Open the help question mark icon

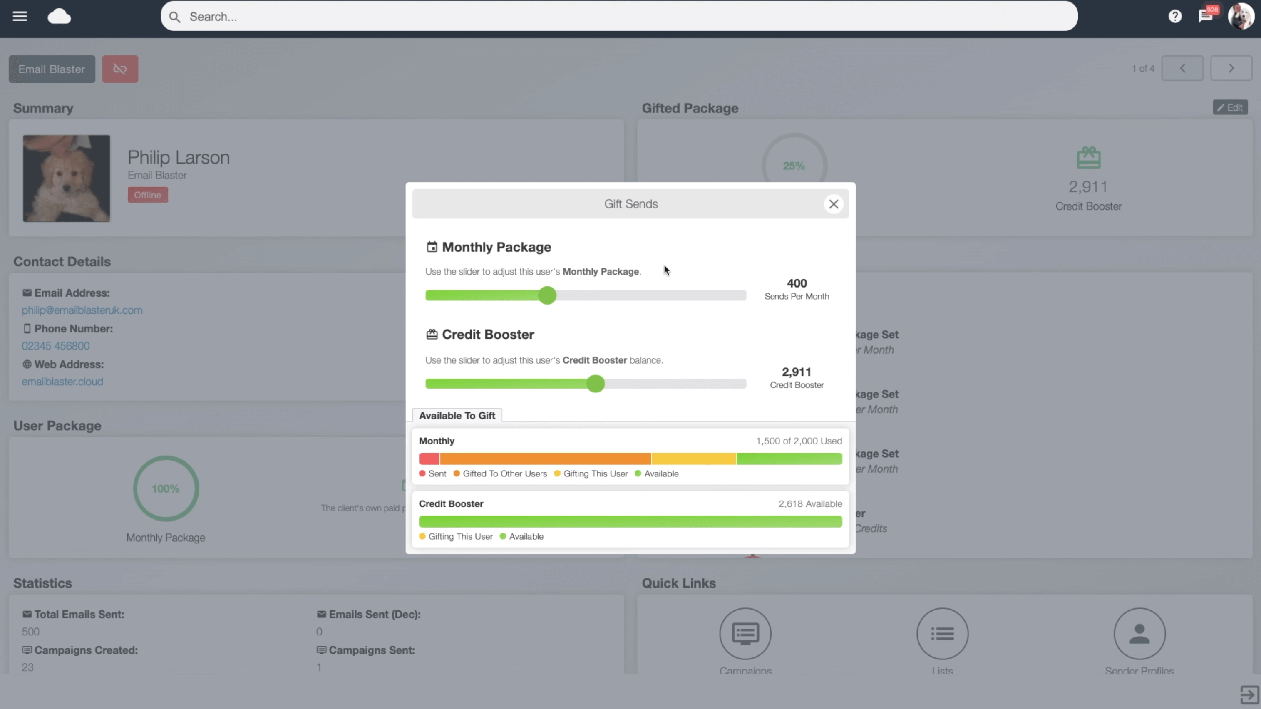[1175, 16]
